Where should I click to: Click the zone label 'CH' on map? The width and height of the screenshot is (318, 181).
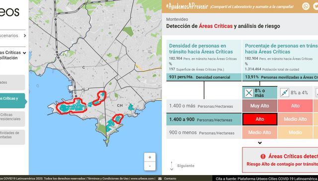click(x=120, y=105)
